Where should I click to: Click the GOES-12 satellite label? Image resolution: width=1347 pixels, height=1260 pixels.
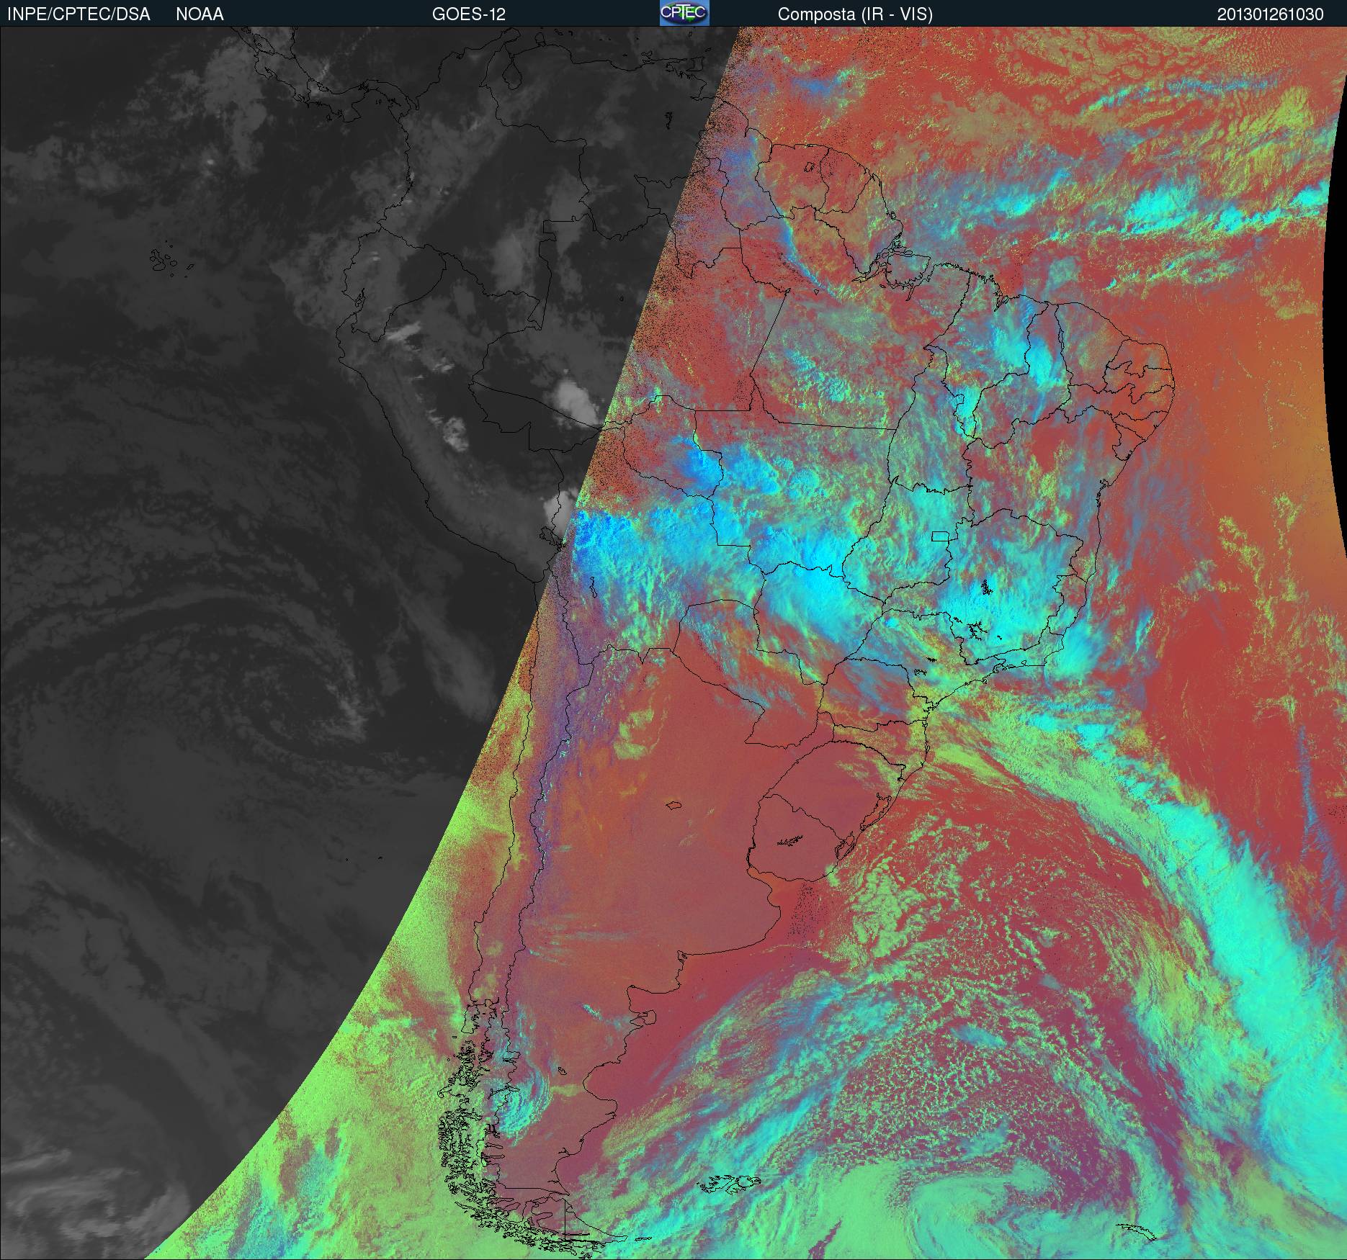(468, 14)
